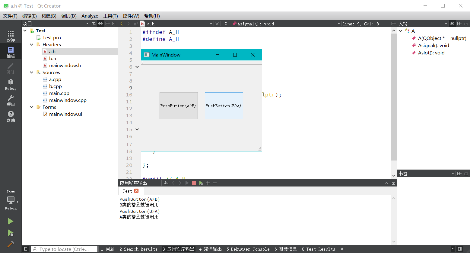Open 2 Search Results pane

138,249
